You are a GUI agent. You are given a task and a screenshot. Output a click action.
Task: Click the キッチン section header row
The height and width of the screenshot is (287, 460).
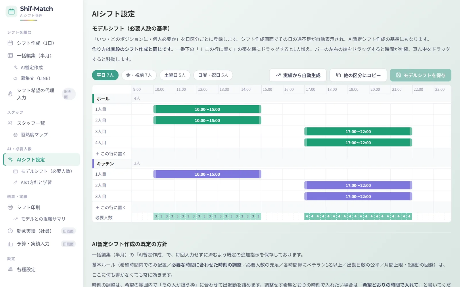click(x=272, y=164)
